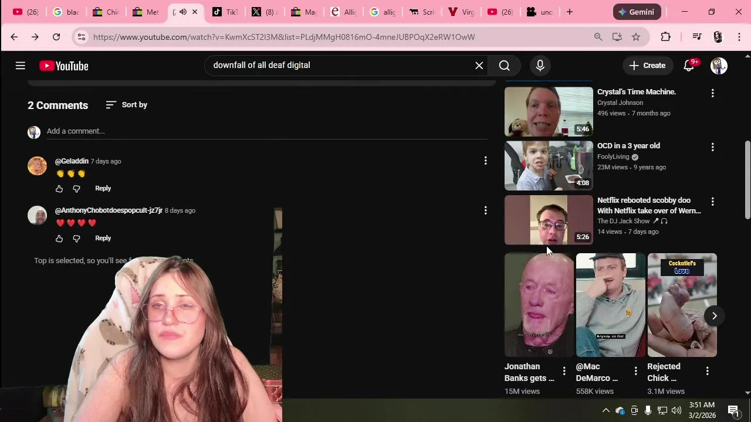The image size is (751, 422).
Task: Switch to the unc tab
Action: (540, 12)
